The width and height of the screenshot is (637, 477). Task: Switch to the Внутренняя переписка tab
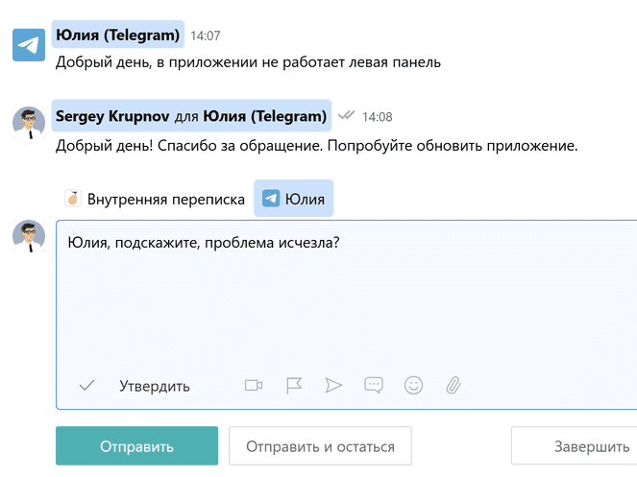click(154, 200)
